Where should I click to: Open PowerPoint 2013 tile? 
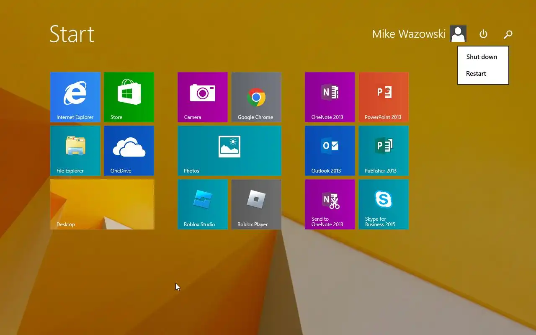(384, 97)
